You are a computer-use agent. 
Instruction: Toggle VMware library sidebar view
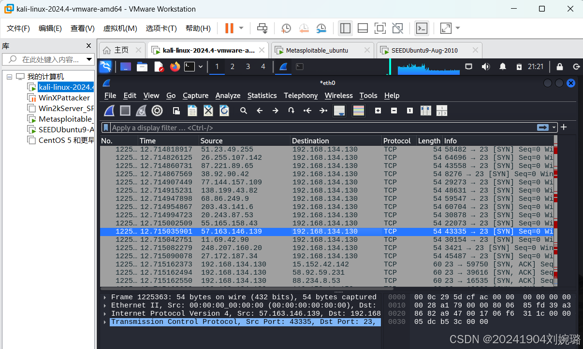pos(345,28)
